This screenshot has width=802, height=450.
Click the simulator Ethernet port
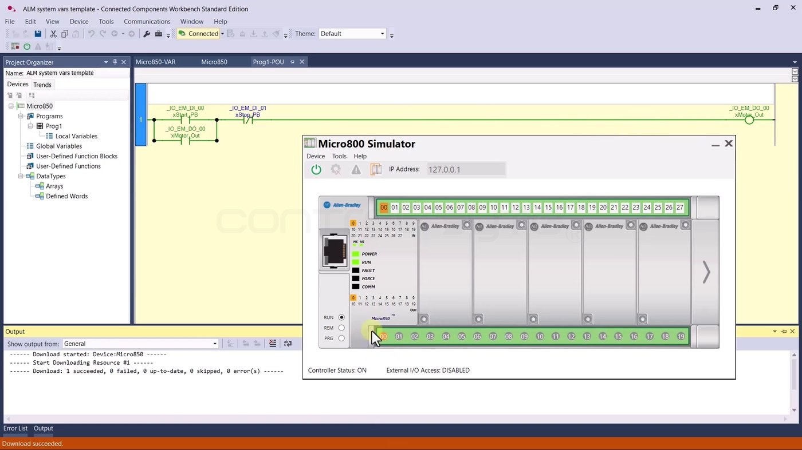coord(335,251)
